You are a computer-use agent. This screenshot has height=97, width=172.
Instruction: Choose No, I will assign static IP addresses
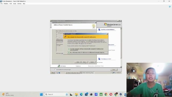pos(88,53)
